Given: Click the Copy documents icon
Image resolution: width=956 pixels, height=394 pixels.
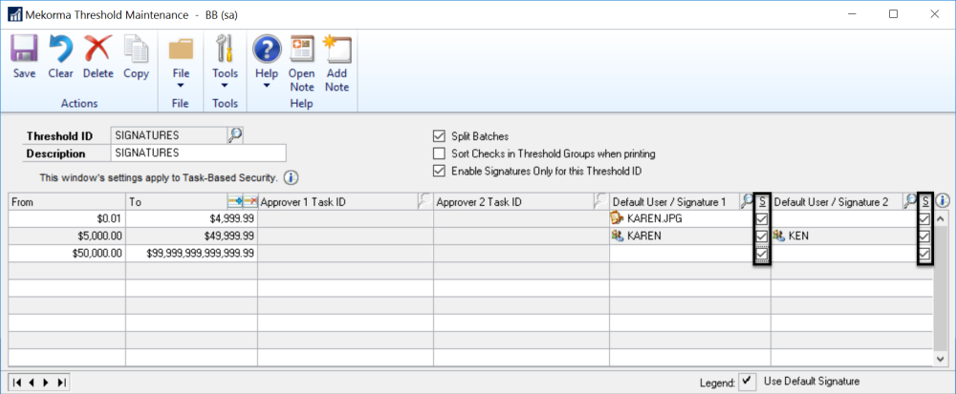Looking at the screenshot, I should pyautogui.click(x=136, y=50).
